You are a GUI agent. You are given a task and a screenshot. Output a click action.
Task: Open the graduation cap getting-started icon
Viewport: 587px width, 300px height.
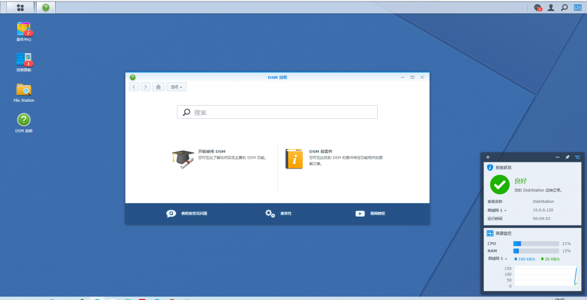[183, 159]
